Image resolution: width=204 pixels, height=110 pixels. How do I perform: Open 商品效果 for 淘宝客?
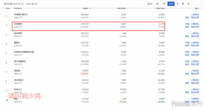195,74
